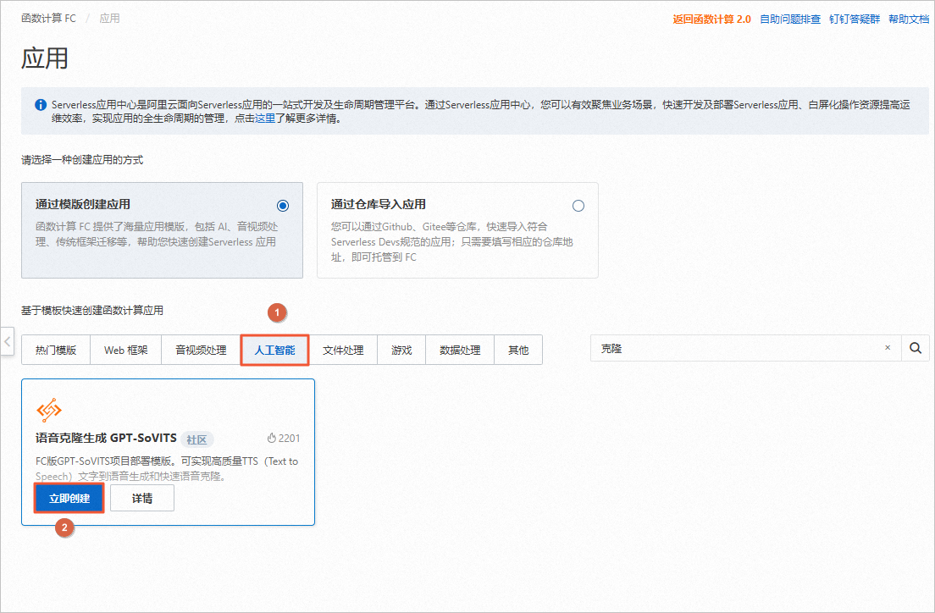935x613 pixels.
Task: Click the 应用 breadcrumb item
Action: [110, 19]
